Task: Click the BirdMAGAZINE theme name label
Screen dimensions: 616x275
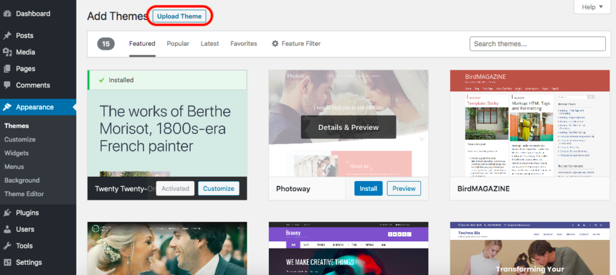Action: [484, 189]
